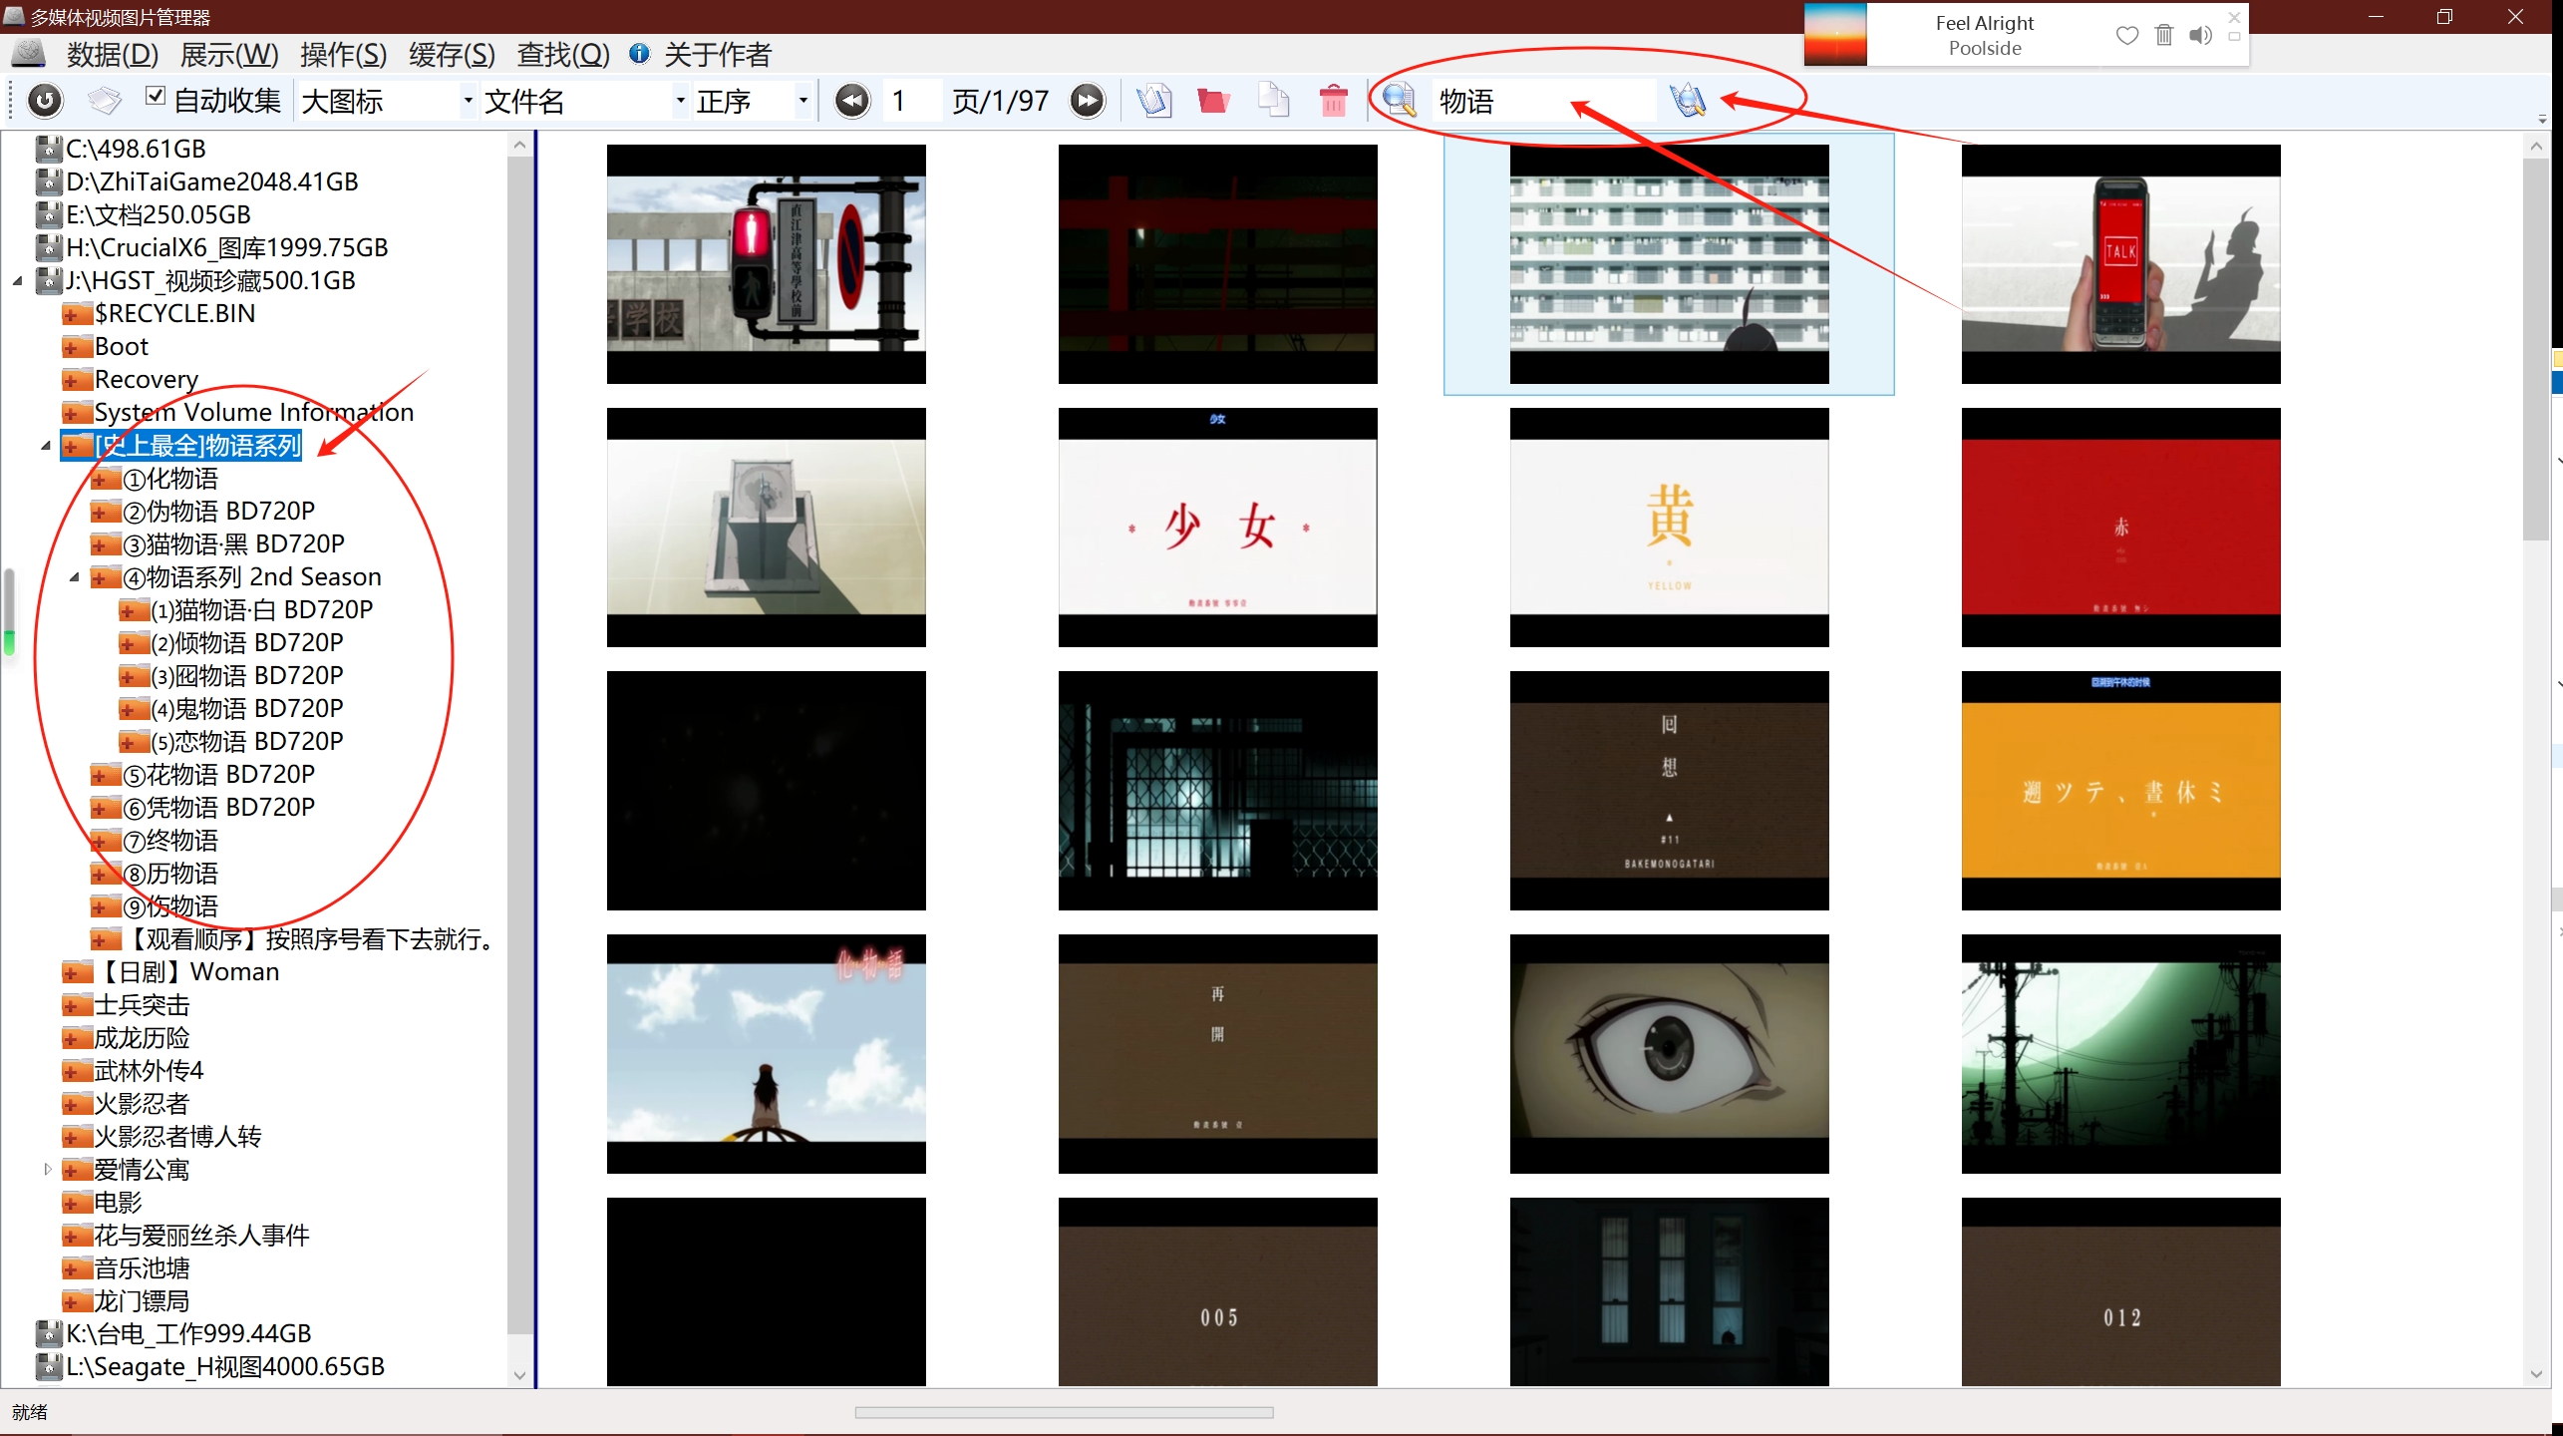Select the C:\ drive icon row
Image resolution: width=2563 pixels, height=1436 pixels.
[x=121, y=149]
